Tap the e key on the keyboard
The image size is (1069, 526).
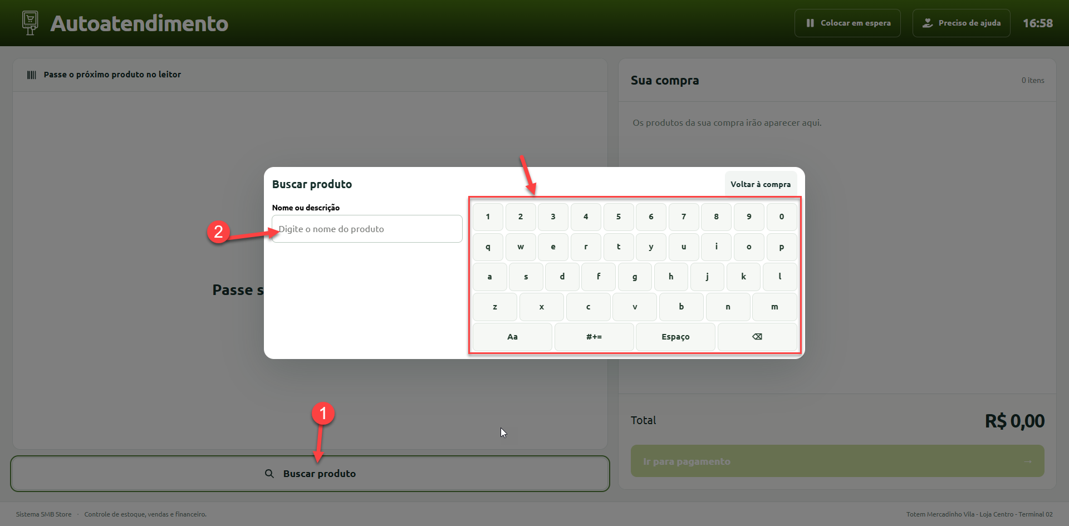pos(553,247)
